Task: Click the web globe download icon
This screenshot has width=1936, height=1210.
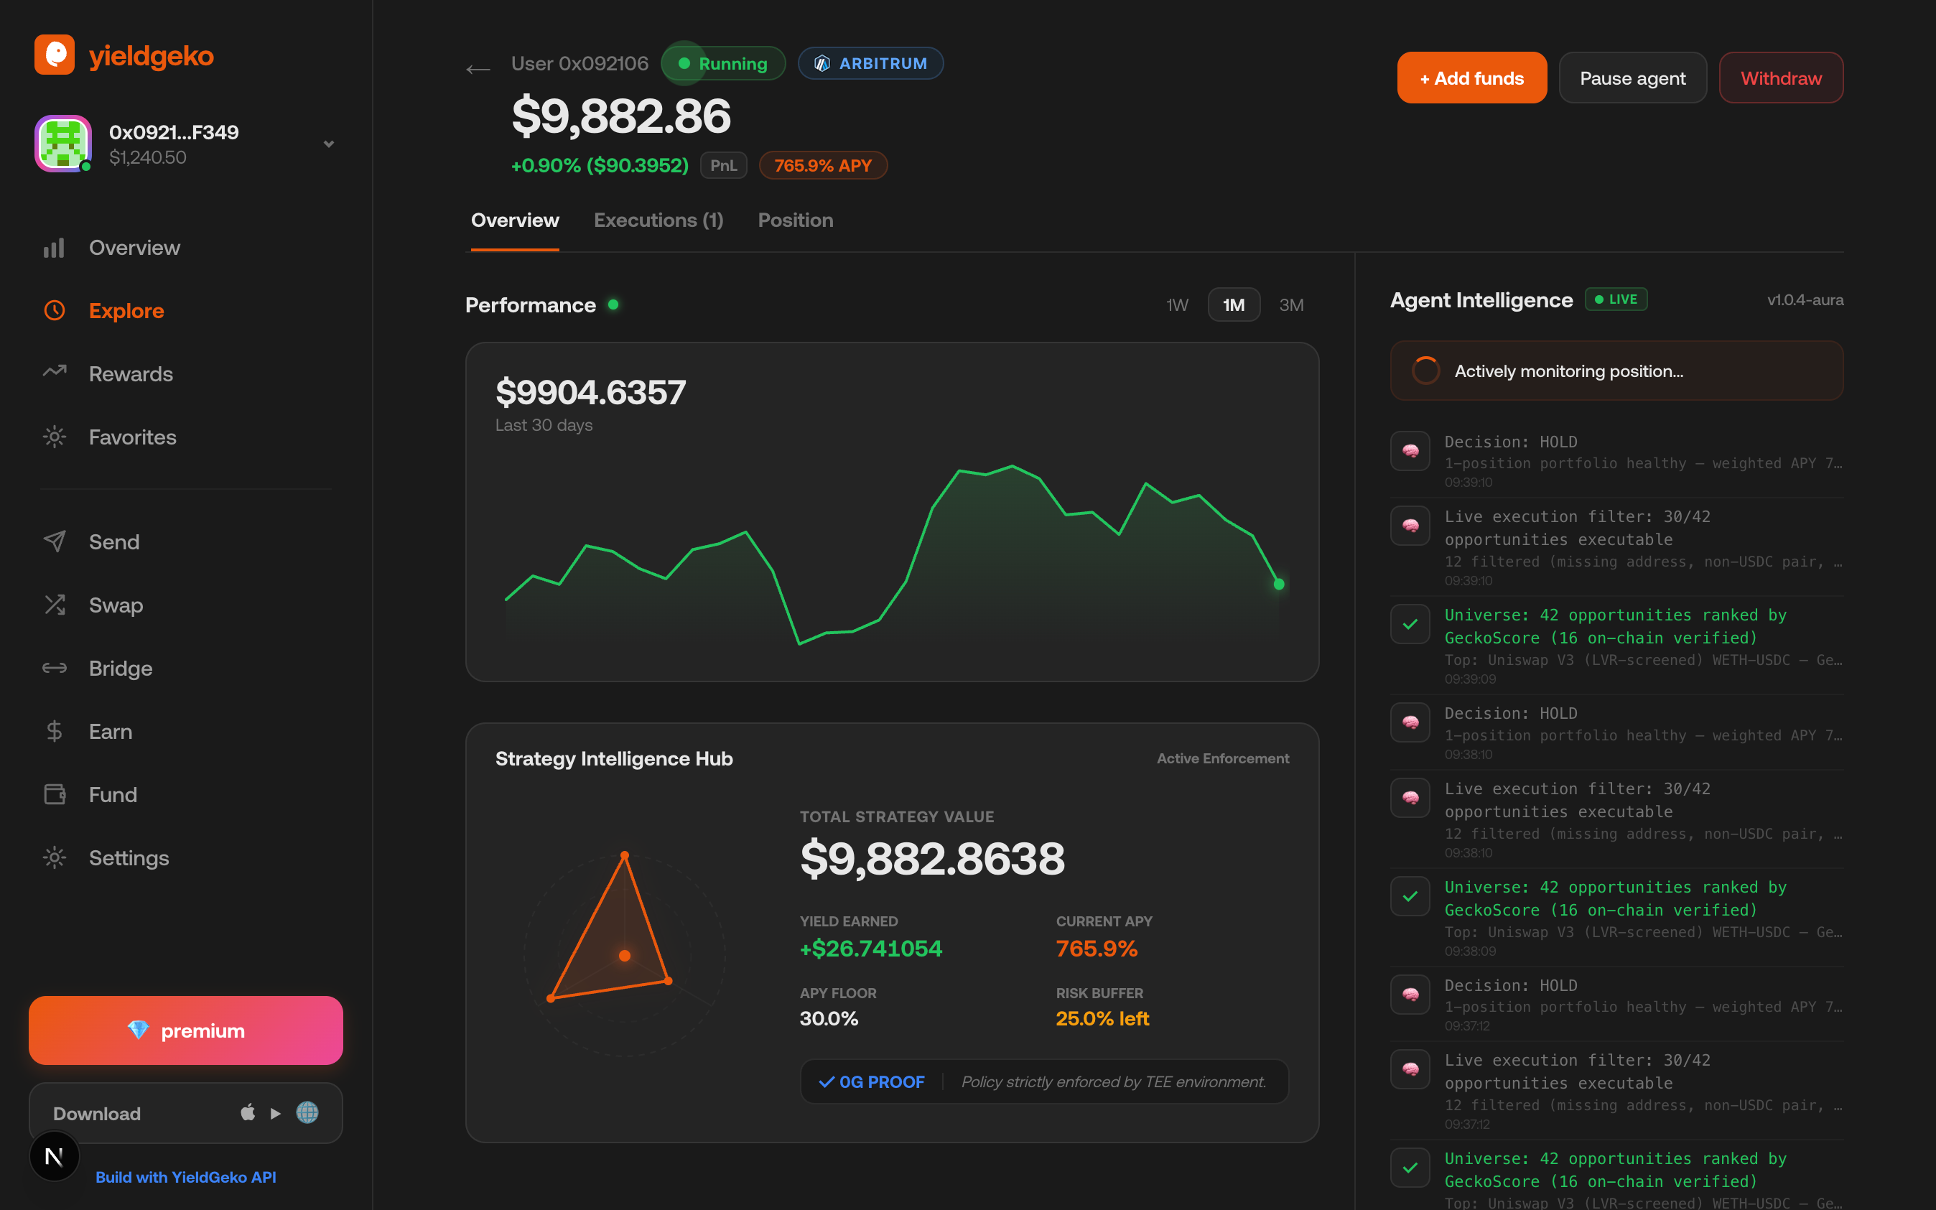Action: pos(307,1112)
